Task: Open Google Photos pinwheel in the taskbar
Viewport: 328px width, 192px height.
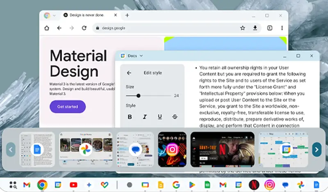Action: (x=301, y=185)
